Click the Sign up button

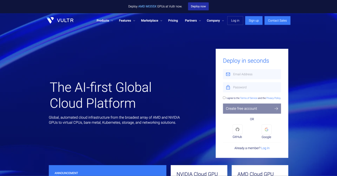click(253, 20)
